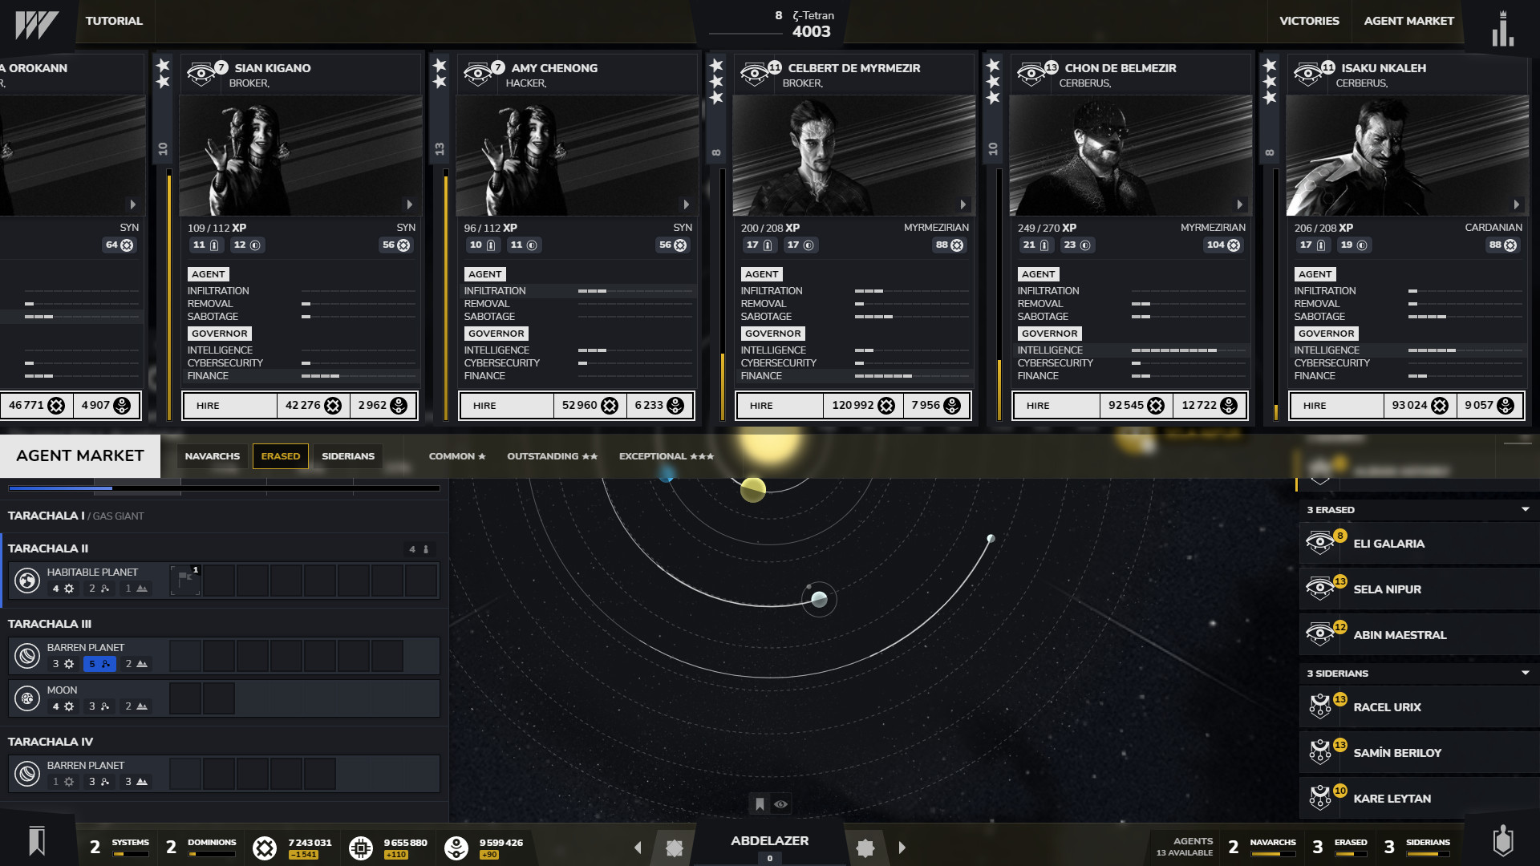
Task: Click VICTORIES in the top bar
Action: tap(1311, 22)
